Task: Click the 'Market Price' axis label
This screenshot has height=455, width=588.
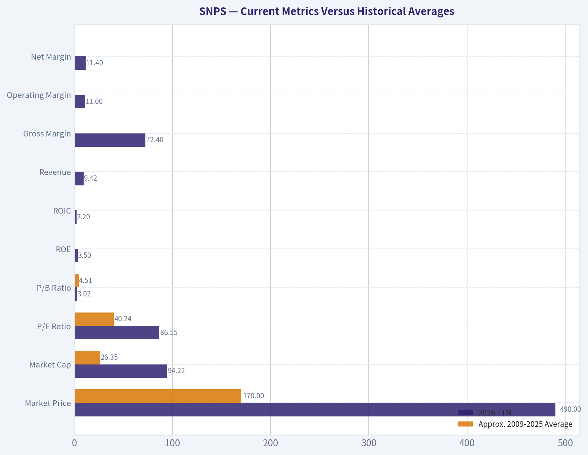Action: [x=48, y=403]
